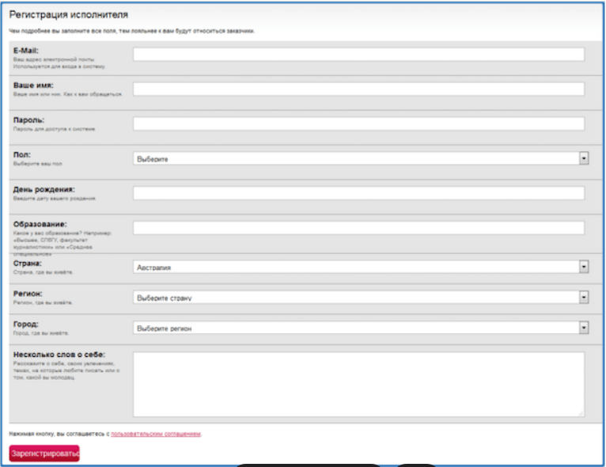Screen dimensions: 606x467
Task: Click the Ваше имя label text
Action: coord(33,85)
